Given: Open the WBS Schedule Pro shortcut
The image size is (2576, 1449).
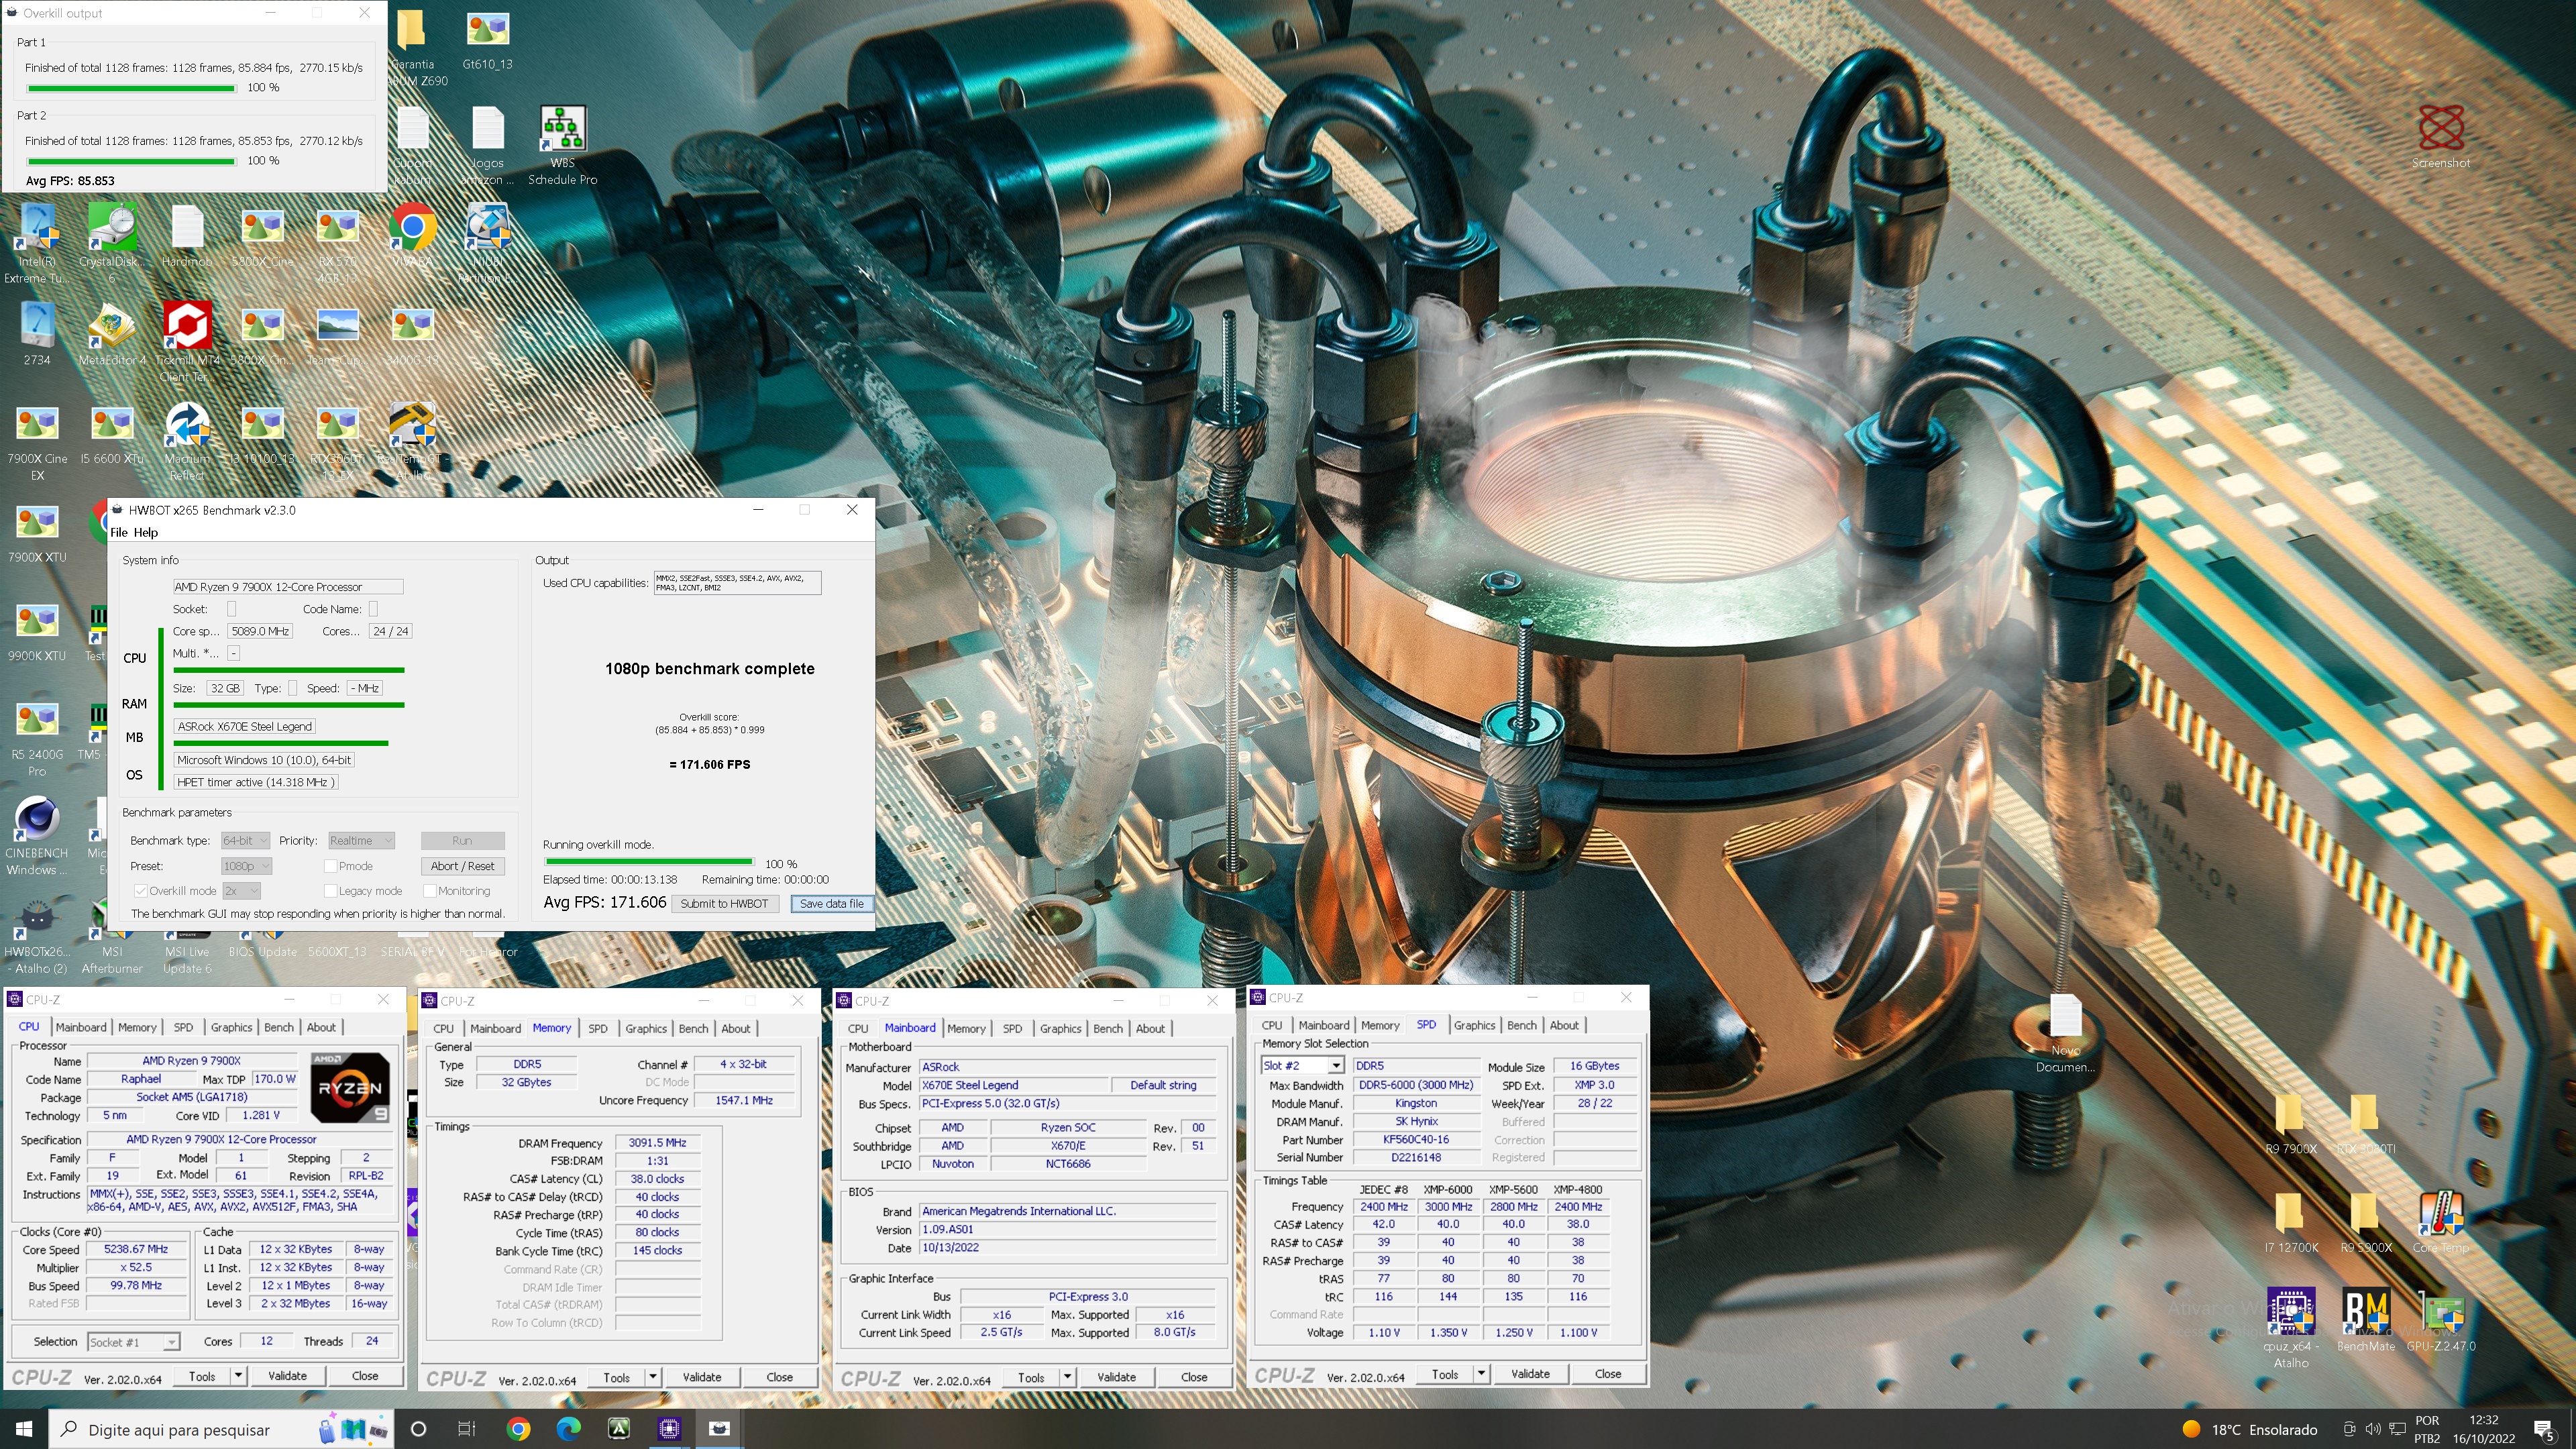Looking at the screenshot, I should (x=562, y=146).
